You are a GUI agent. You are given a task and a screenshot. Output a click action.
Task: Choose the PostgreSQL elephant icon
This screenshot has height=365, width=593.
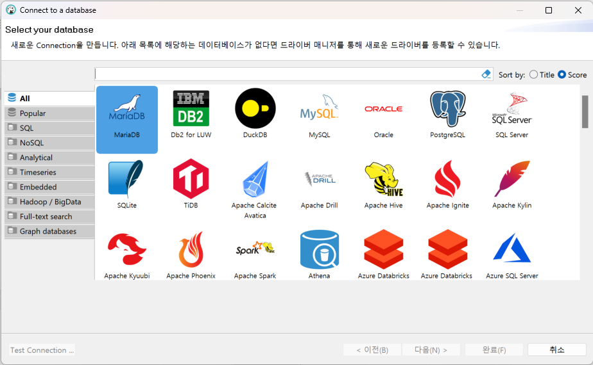(x=448, y=109)
